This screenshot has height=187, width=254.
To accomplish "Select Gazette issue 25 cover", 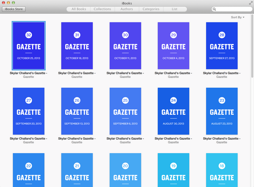I will (125, 111).
